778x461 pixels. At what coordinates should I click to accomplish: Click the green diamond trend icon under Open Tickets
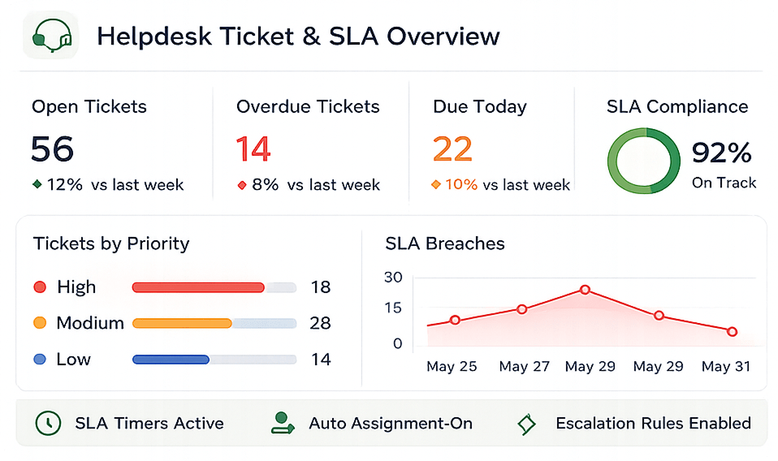37,184
